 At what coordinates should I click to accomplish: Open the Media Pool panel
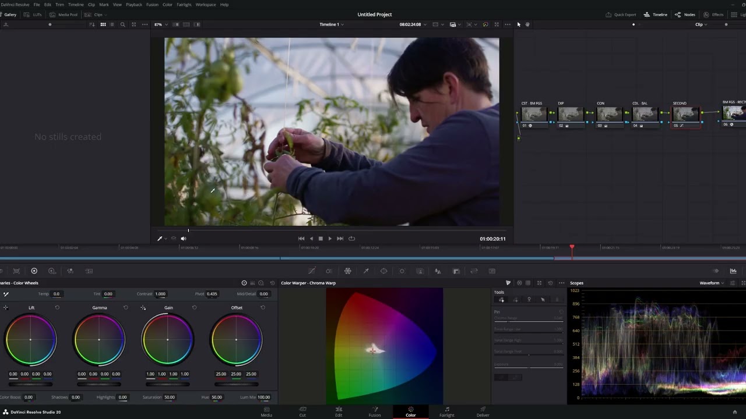click(x=64, y=15)
